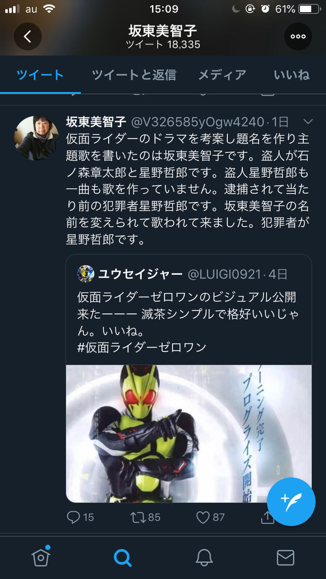Select the いいね tab
Screen dimensions: 326x579
(292, 75)
